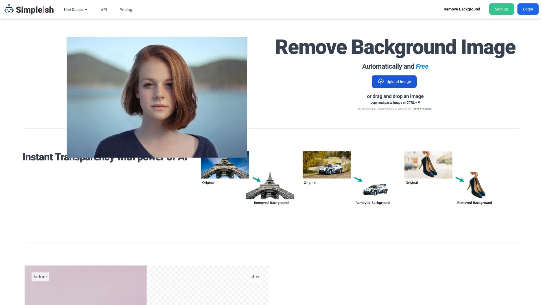This screenshot has height=305, width=542.
Task: Open the Pricing page
Action: (x=126, y=9)
